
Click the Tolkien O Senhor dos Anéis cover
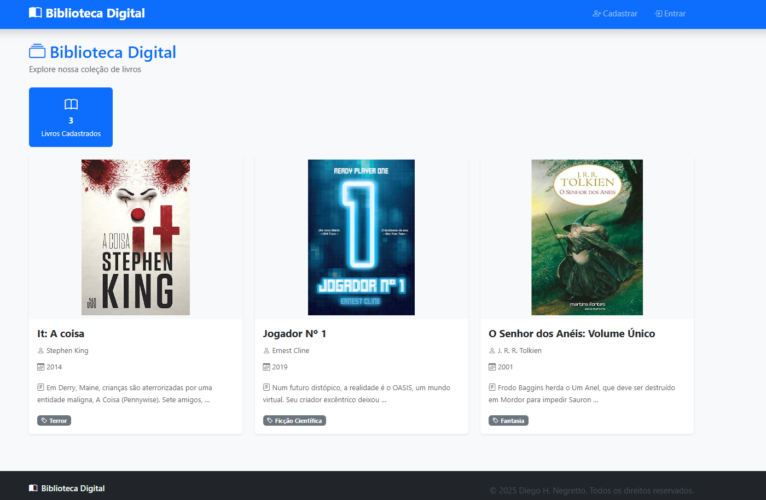[587, 237]
